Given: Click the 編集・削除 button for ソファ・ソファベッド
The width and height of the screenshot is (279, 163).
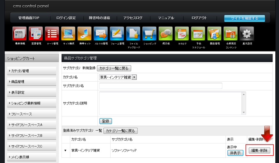Looking at the screenshot, I should click(259, 151).
